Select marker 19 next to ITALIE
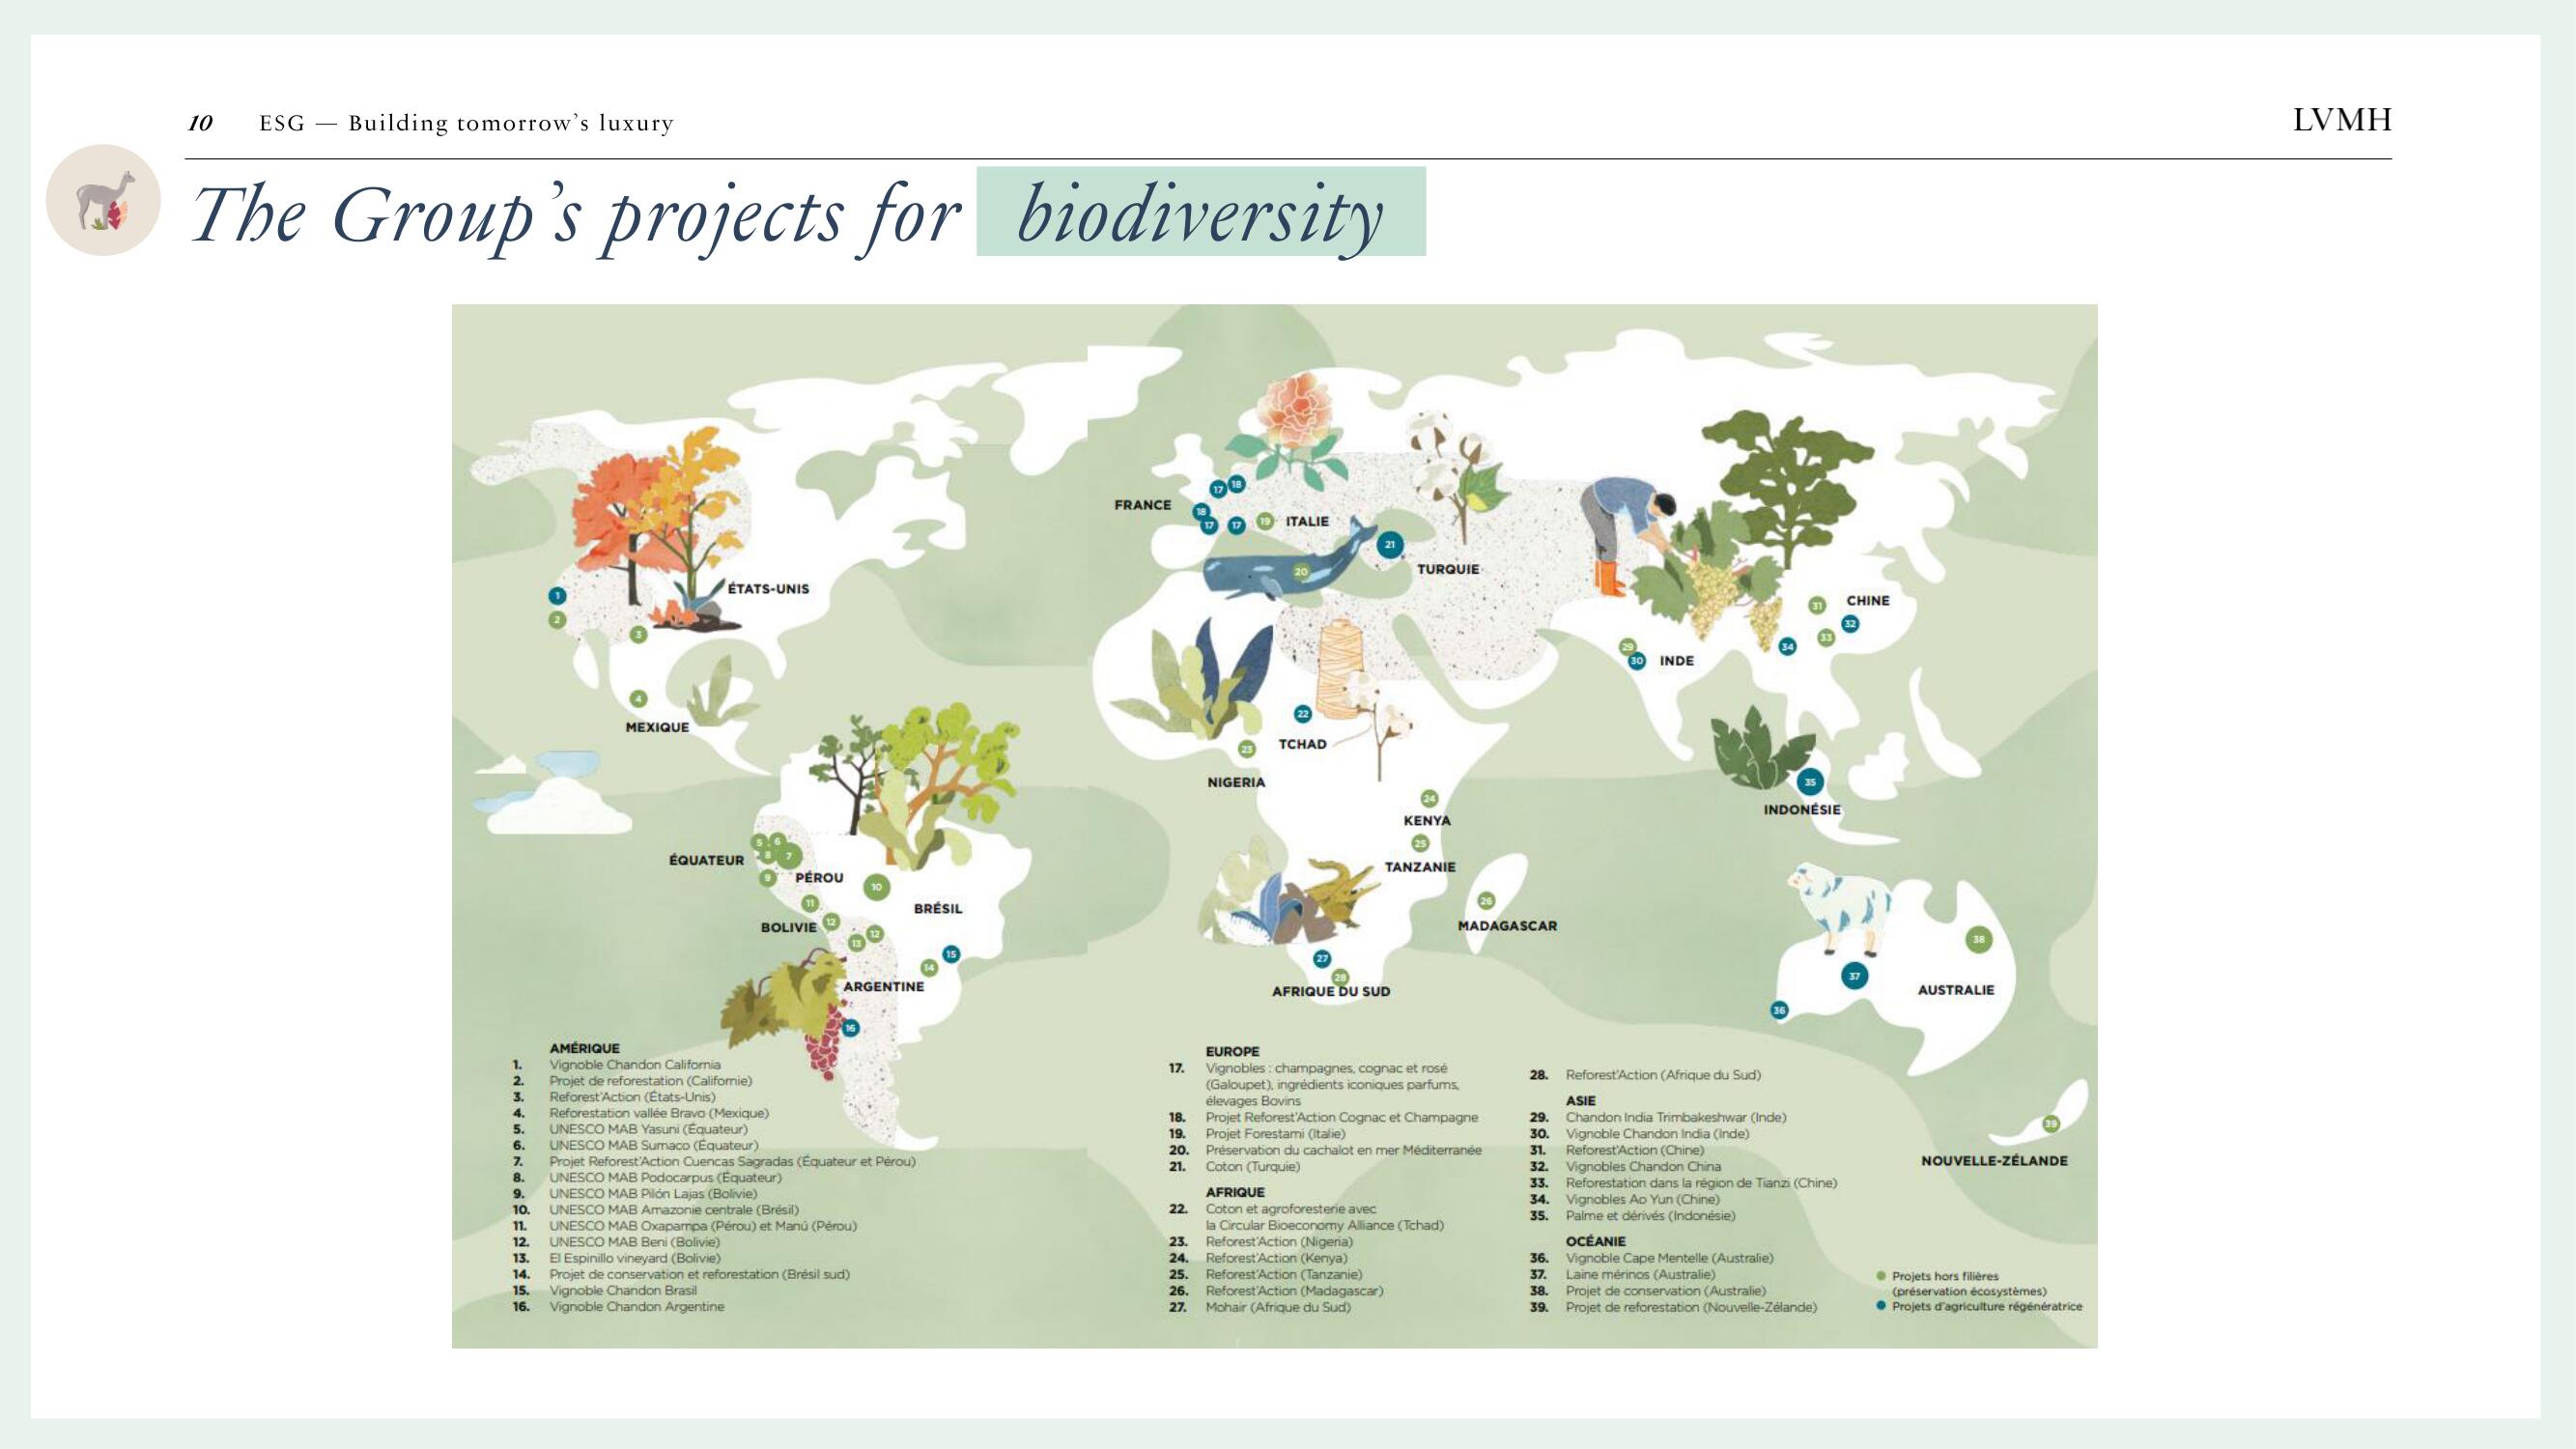 pyautogui.click(x=1265, y=521)
